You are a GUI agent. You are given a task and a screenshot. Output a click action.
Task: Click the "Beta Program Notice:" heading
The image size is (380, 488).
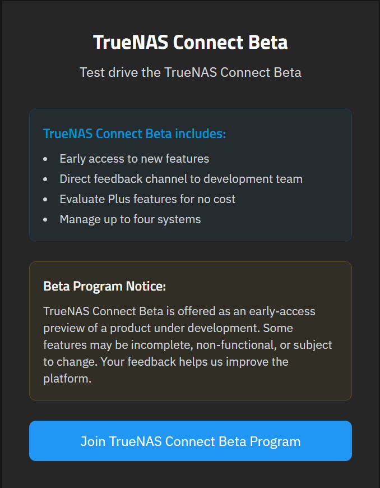pyautogui.click(x=105, y=286)
